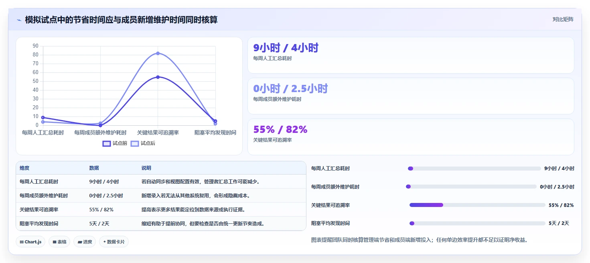Toggle the 试点前 legend box
Screen dimensions: 590x263
tap(107, 143)
